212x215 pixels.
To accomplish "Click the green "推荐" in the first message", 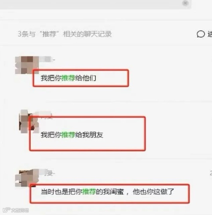I will click(69, 78).
